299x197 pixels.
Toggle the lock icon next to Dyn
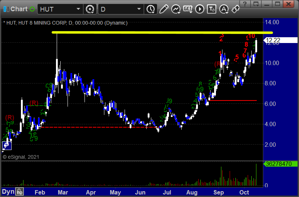tap(19, 192)
